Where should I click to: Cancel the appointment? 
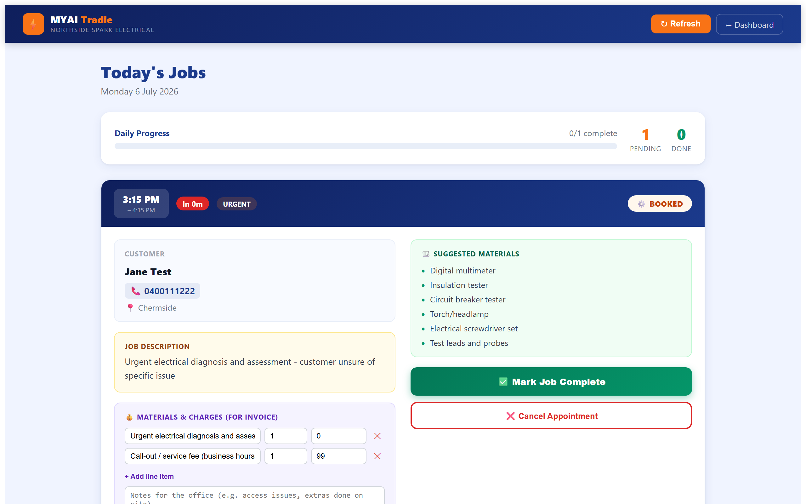click(x=551, y=416)
